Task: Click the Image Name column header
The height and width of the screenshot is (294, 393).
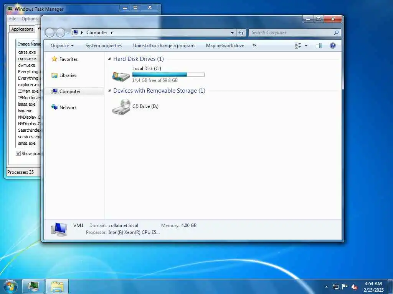Action: 28,44
